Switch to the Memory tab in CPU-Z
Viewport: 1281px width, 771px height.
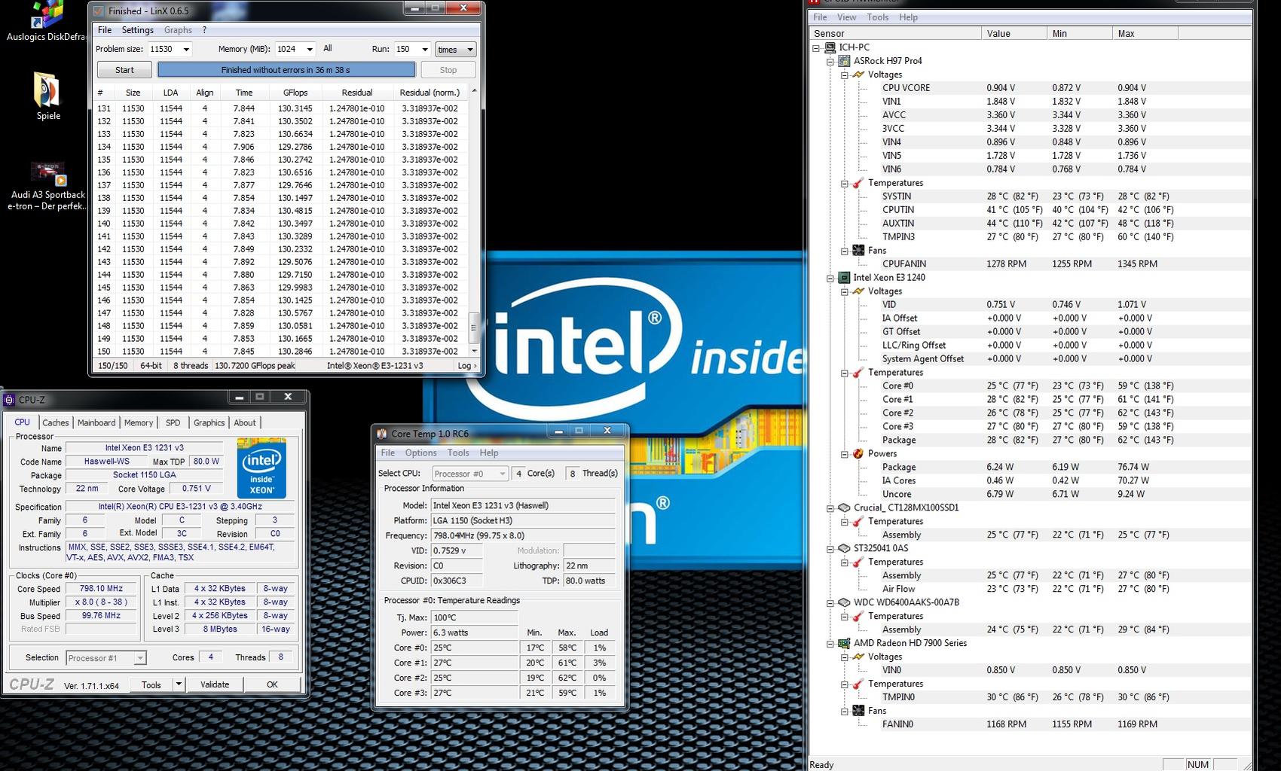coord(139,423)
